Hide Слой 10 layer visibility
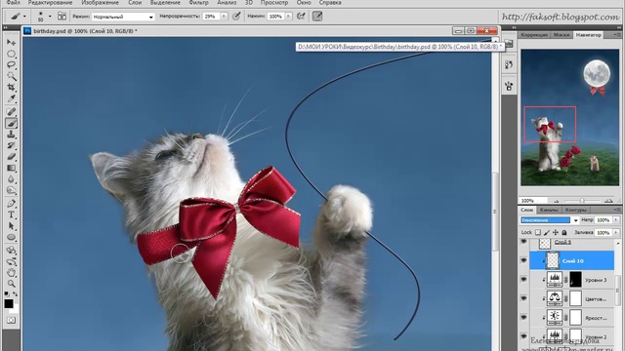Screen dimensions: 625x351 pyautogui.click(x=523, y=260)
